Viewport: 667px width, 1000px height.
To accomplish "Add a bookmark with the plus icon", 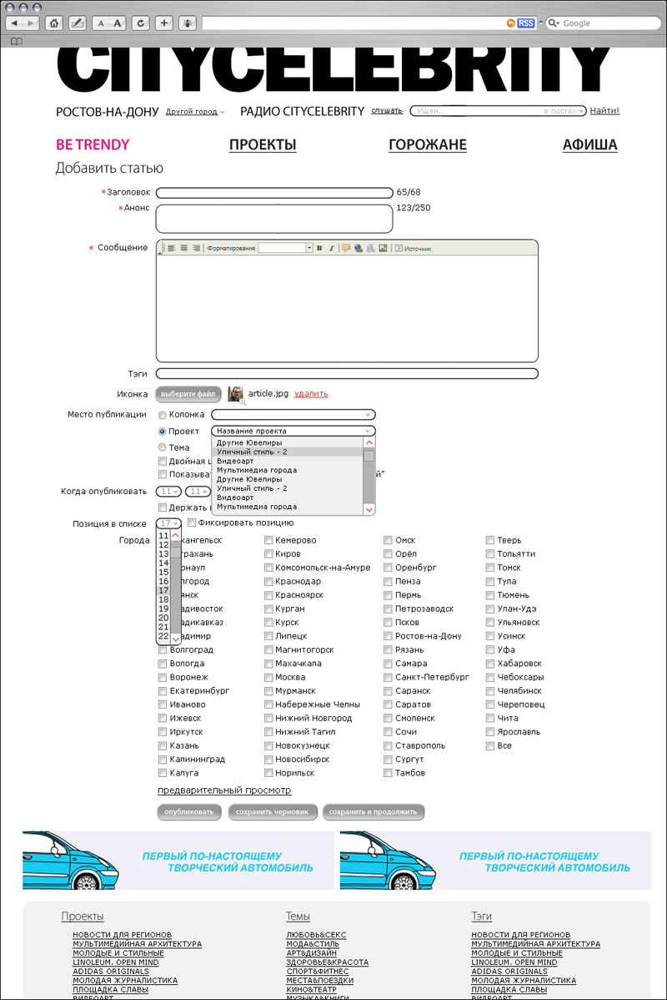I will click(164, 23).
